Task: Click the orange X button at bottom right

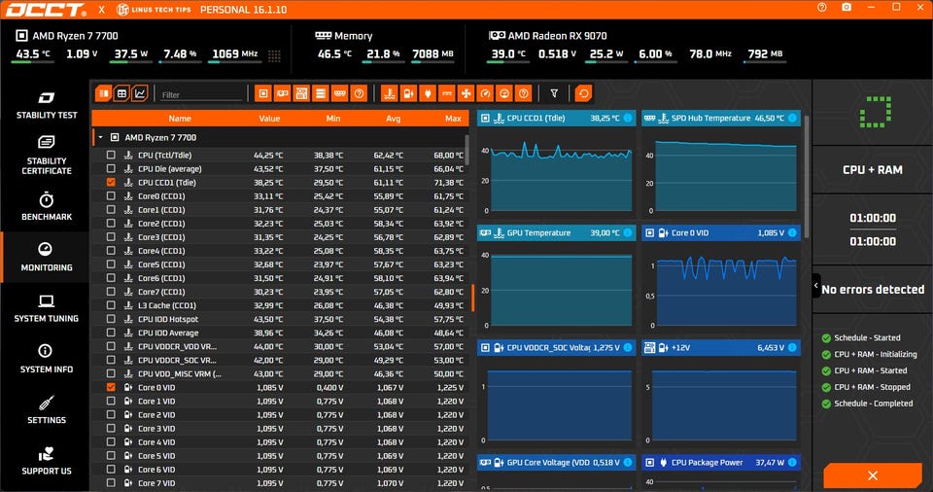Action: point(873,475)
